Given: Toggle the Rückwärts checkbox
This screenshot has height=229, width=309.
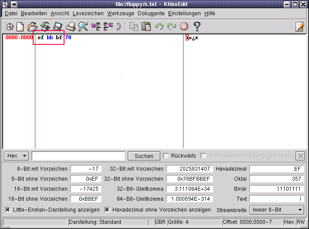Looking at the screenshot, I should click(x=166, y=156).
